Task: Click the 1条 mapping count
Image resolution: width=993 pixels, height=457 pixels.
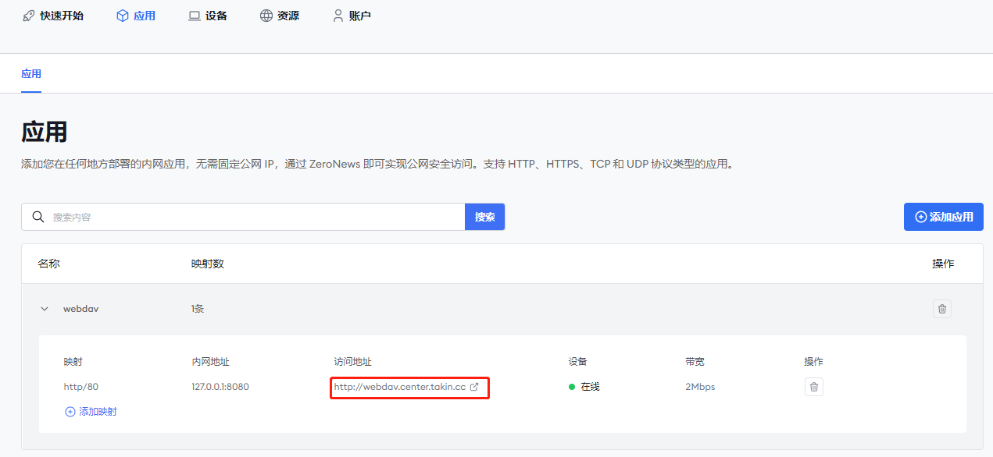Action: 198,309
